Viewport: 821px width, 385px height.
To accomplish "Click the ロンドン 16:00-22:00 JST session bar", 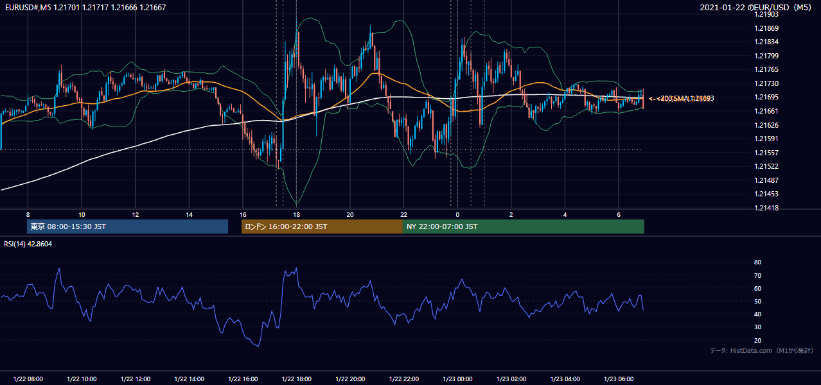I will [x=322, y=227].
